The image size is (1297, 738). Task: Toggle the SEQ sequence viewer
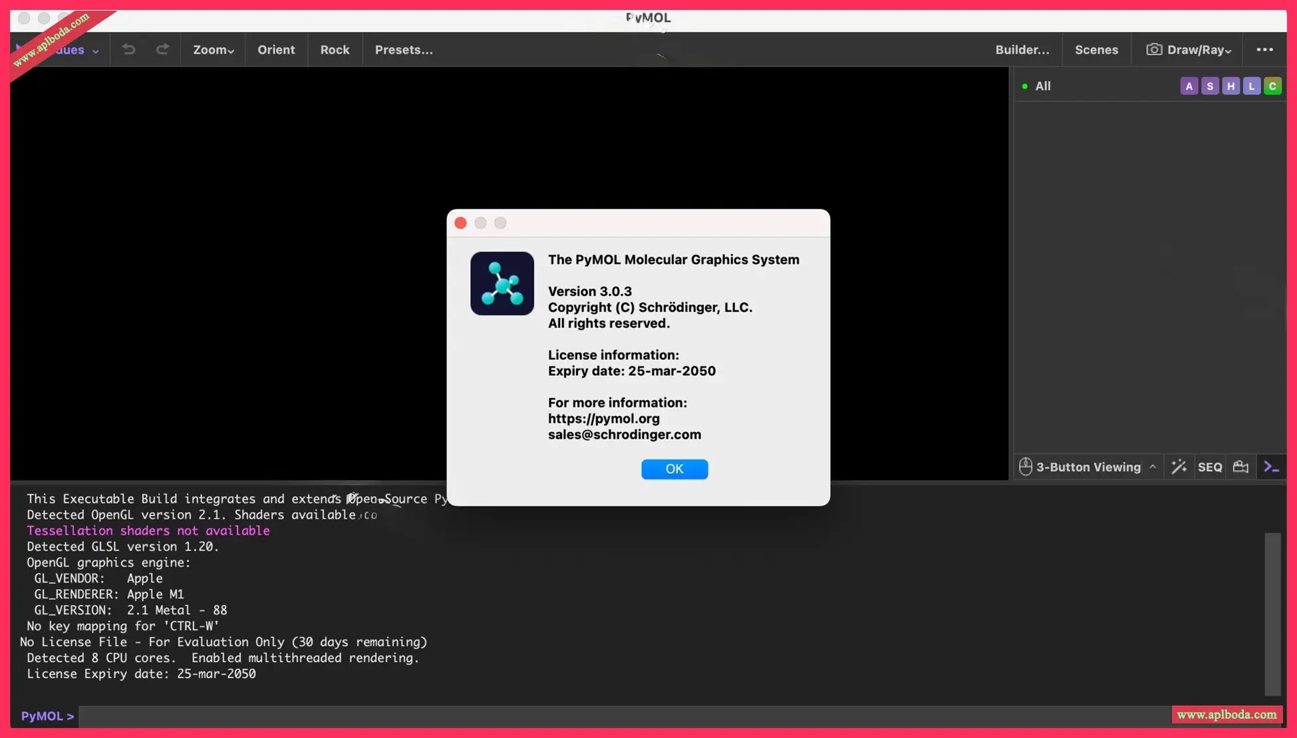pyautogui.click(x=1210, y=467)
